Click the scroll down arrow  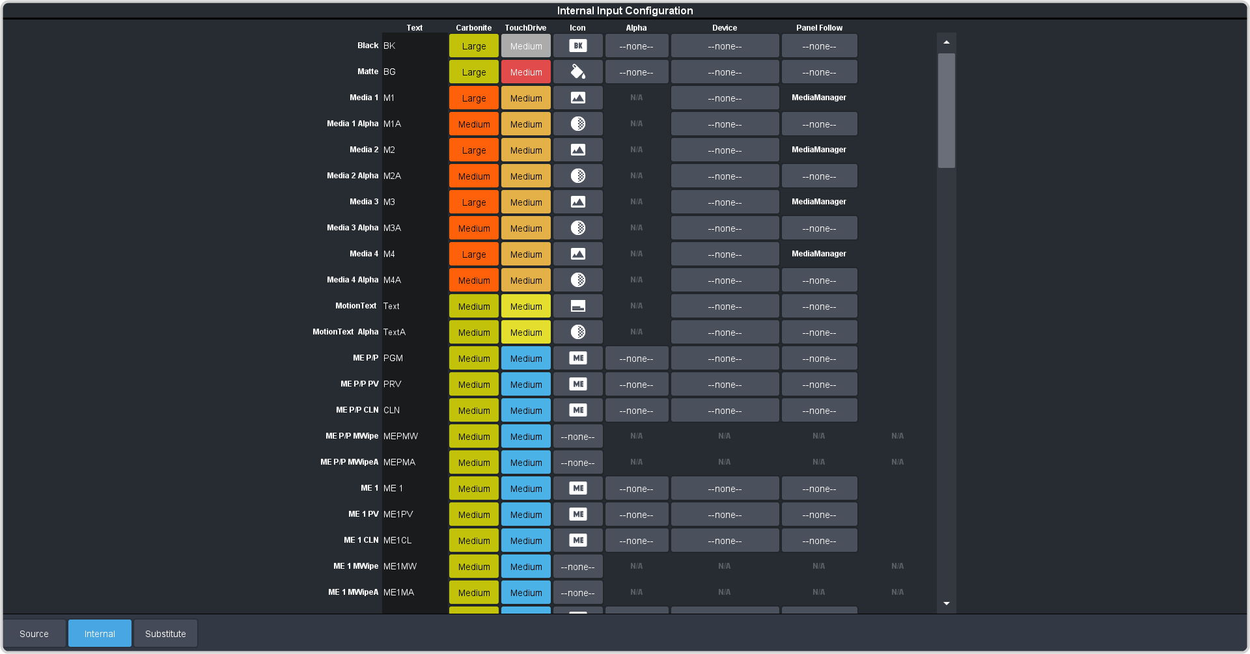point(947,604)
